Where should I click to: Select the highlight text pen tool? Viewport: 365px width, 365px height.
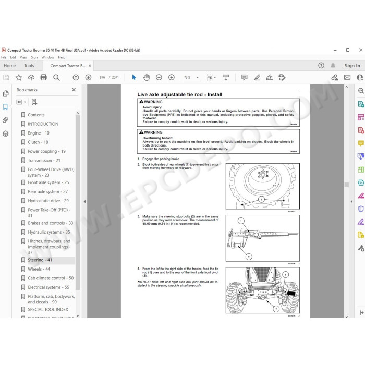(257, 77)
